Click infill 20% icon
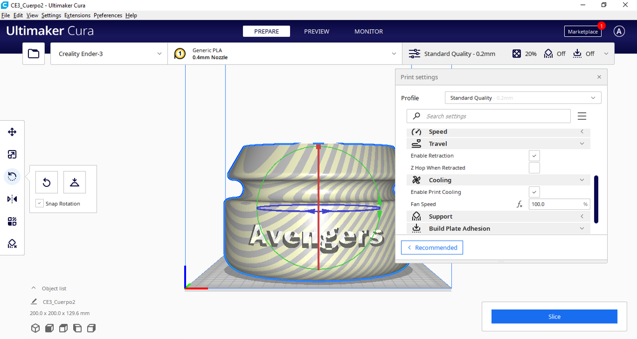Screen dimensions: 637x339 click(x=517, y=54)
